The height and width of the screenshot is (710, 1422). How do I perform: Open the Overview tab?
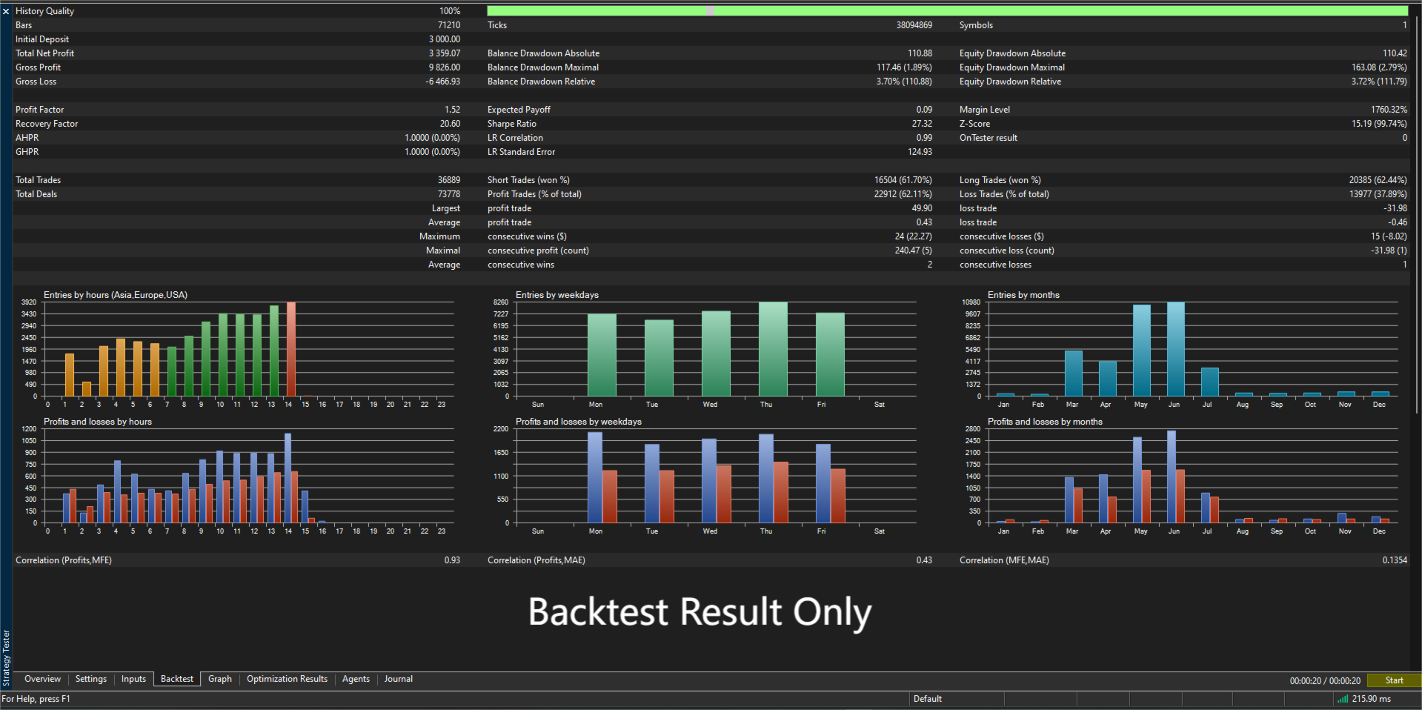[x=42, y=679]
